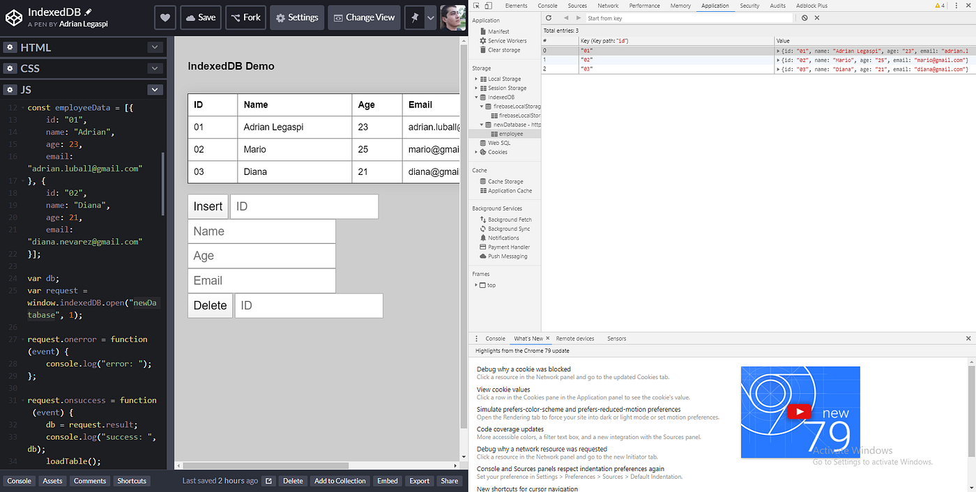Image resolution: width=976 pixels, height=492 pixels.
Task: Switch to the Memory tab
Action: tap(680, 6)
